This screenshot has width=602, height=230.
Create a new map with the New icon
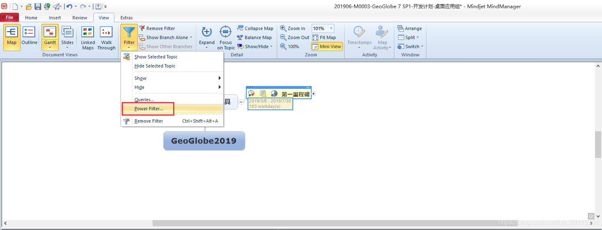pos(15,6)
